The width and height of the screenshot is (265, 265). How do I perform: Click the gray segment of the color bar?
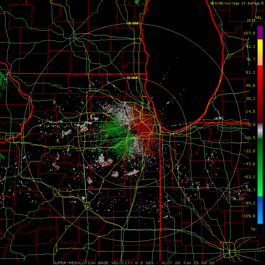click(x=260, y=131)
